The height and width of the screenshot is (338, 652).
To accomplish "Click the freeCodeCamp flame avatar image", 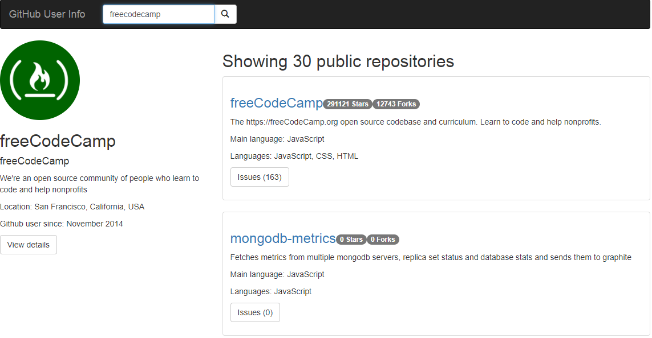I will [x=40, y=80].
